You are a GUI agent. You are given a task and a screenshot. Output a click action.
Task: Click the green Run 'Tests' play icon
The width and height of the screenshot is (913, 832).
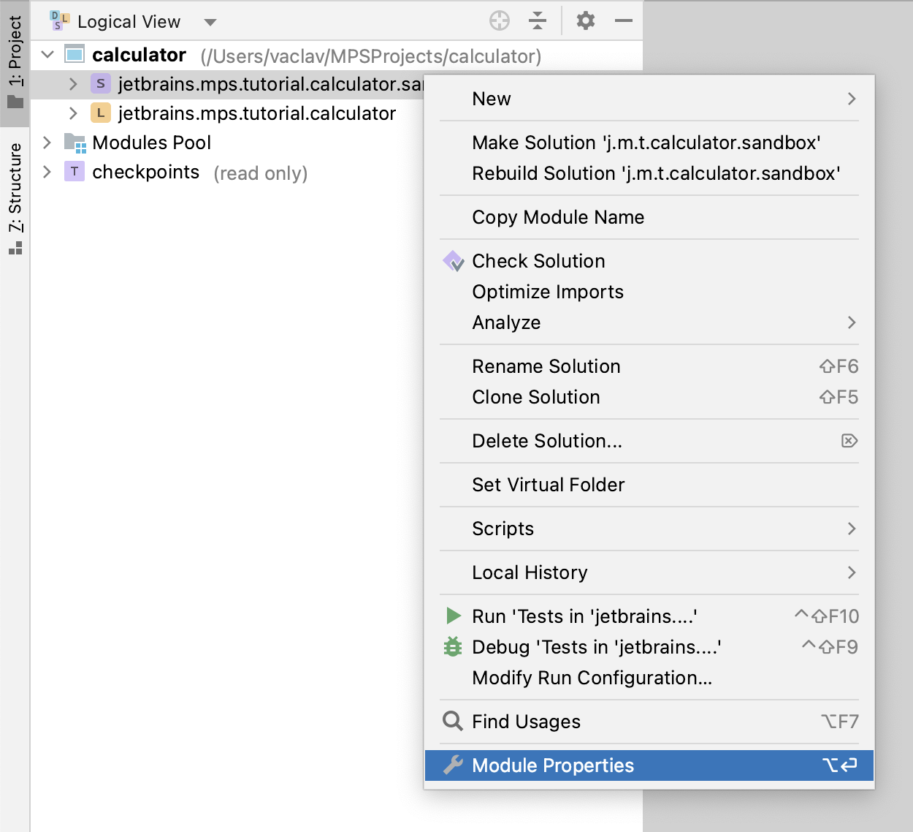tap(453, 616)
